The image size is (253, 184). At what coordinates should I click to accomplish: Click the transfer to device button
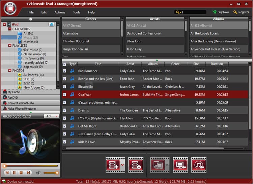click(x=158, y=165)
